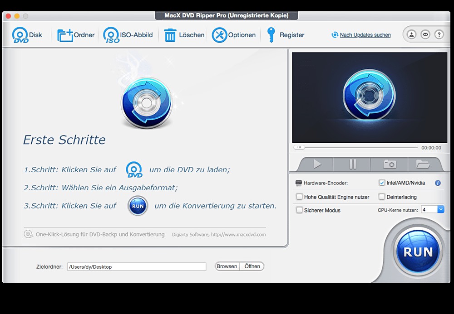Click the 00:00:00 playback time
Image resolution: width=454 pixels, height=314 pixels.
point(431,148)
